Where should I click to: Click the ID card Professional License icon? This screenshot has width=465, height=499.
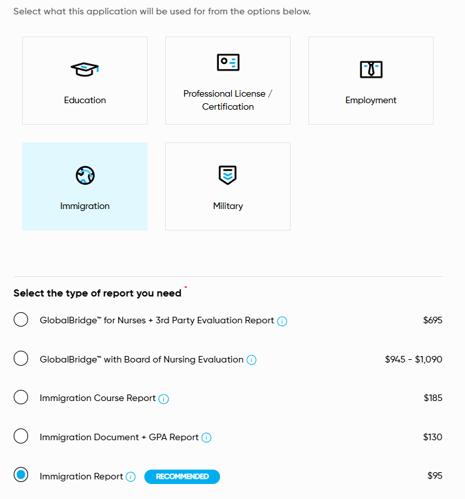[228, 62]
